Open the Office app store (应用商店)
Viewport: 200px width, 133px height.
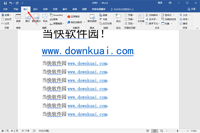click(74, 16)
